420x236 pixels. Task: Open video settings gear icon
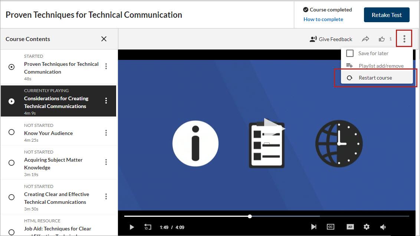click(x=367, y=227)
